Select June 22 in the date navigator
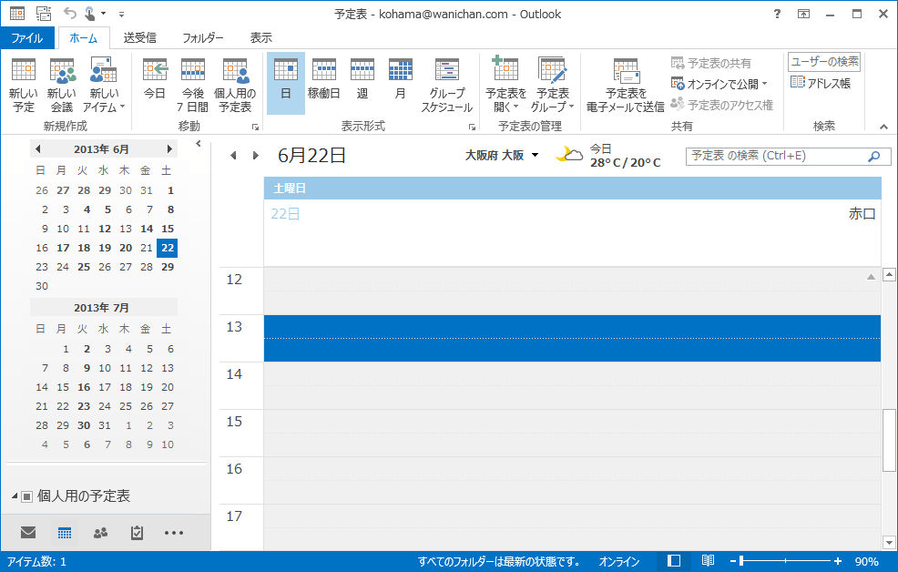This screenshot has height=572, width=898. point(168,248)
